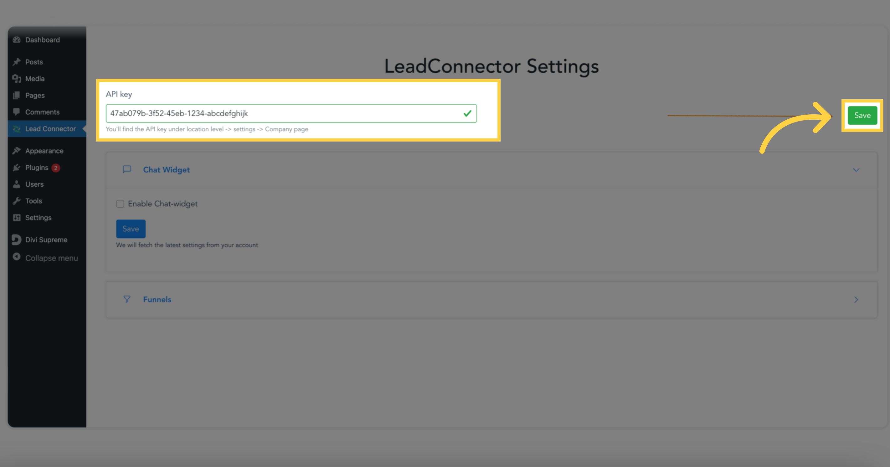Click the green Save button
Viewport: 890px width, 467px height.
862,116
